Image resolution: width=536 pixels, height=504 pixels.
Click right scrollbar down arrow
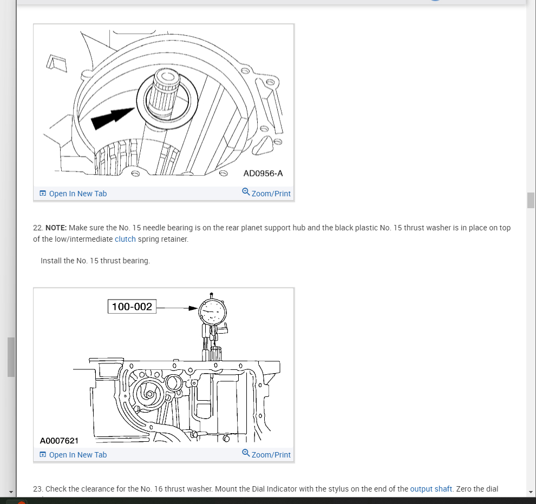531,492
